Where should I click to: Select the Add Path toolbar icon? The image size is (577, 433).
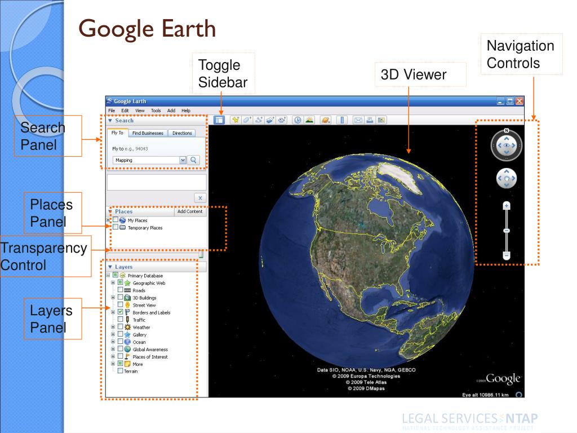click(x=259, y=120)
